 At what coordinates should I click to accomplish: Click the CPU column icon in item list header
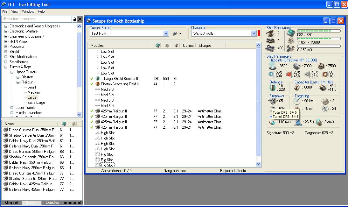pyautogui.click(x=64, y=124)
